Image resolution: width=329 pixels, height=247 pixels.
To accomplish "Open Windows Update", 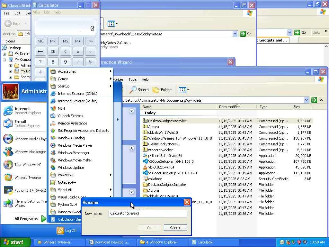I will click(x=81, y=167).
